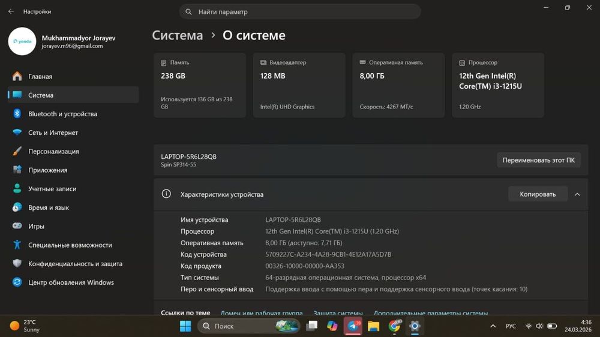Open Task View from the taskbar
This screenshot has width=600, height=337.
click(x=312, y=326)
